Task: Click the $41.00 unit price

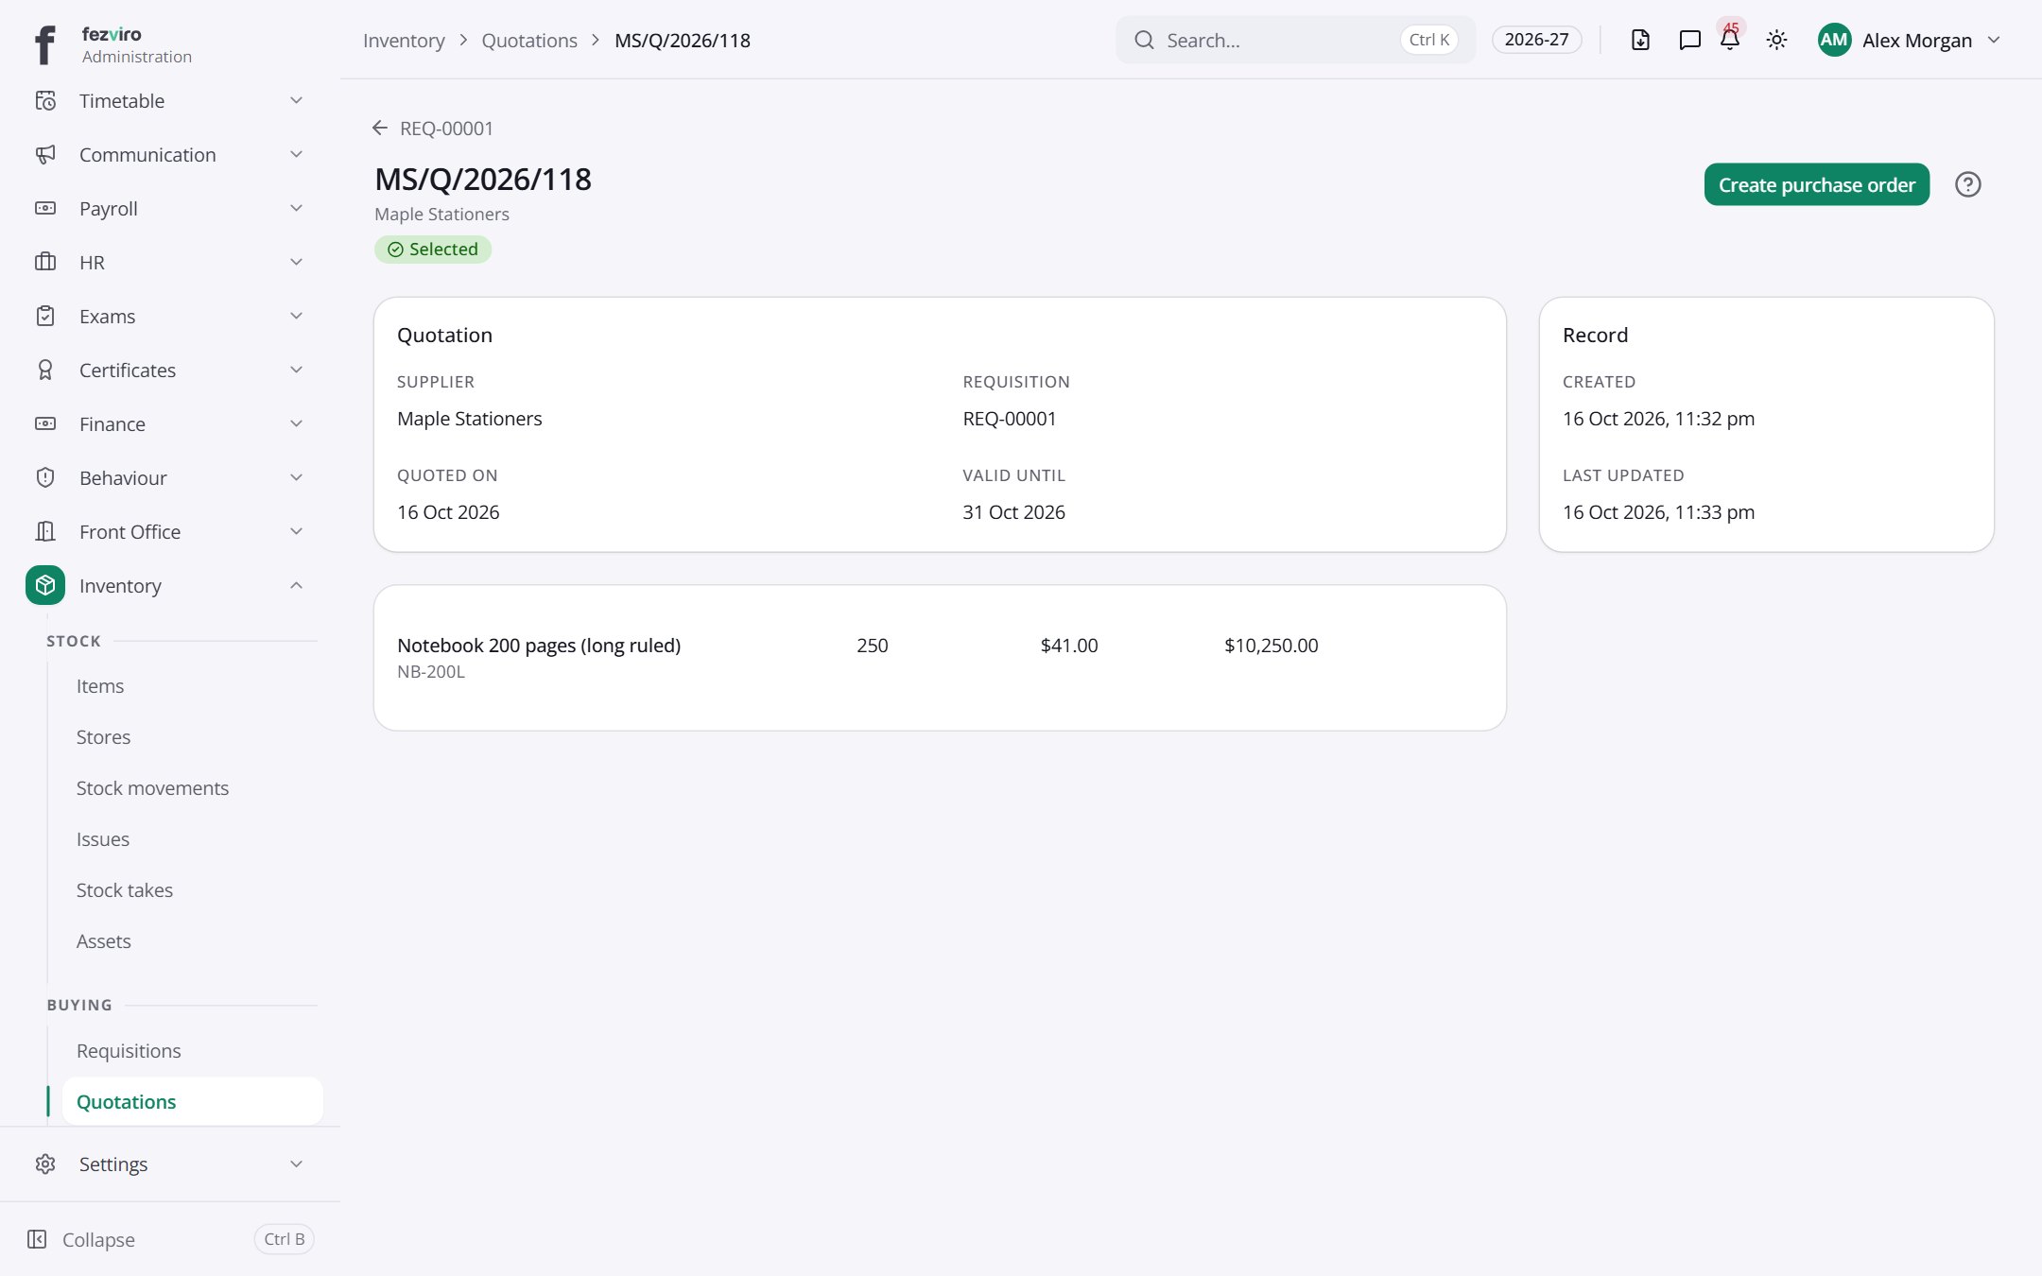Action: pos(1069,646)
